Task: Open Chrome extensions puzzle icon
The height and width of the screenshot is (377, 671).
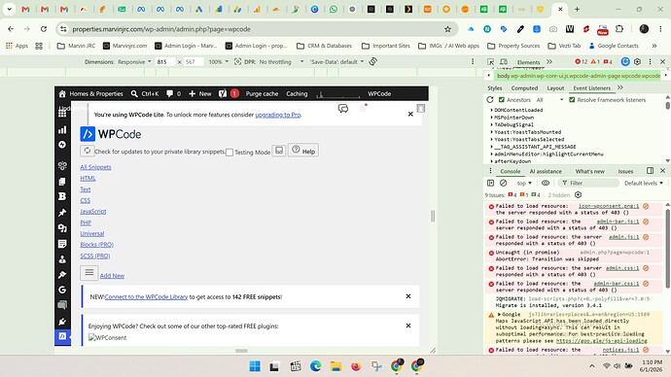Action: [x=619, y=29]
